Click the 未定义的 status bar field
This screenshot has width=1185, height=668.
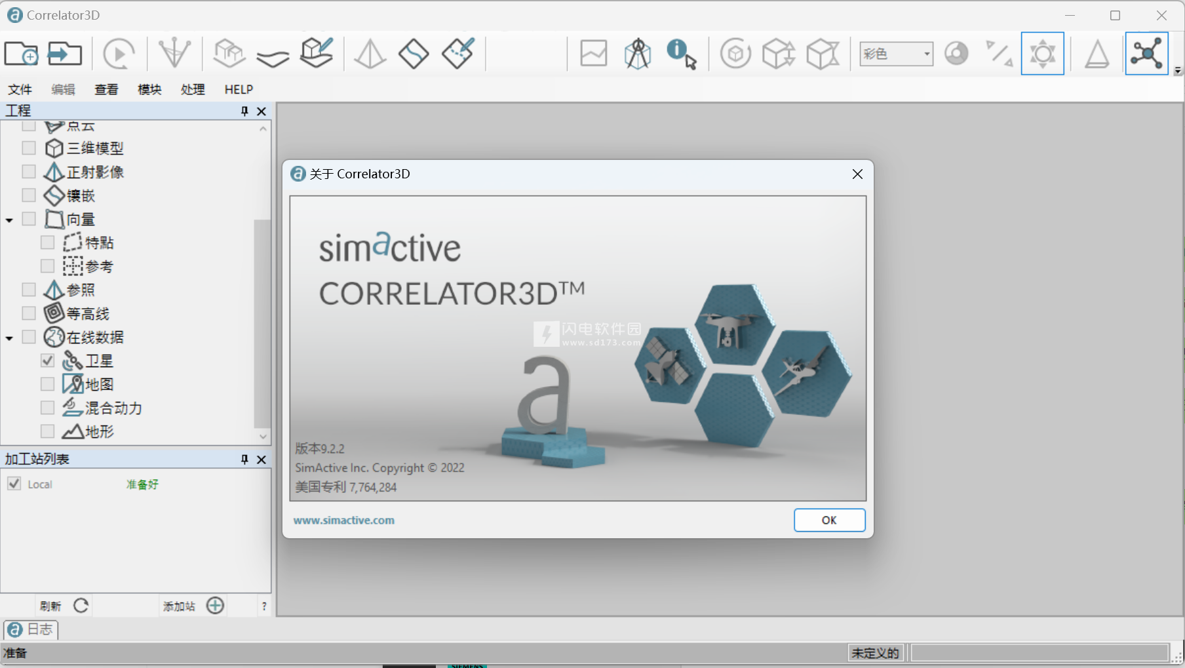(x=876, y=652)
